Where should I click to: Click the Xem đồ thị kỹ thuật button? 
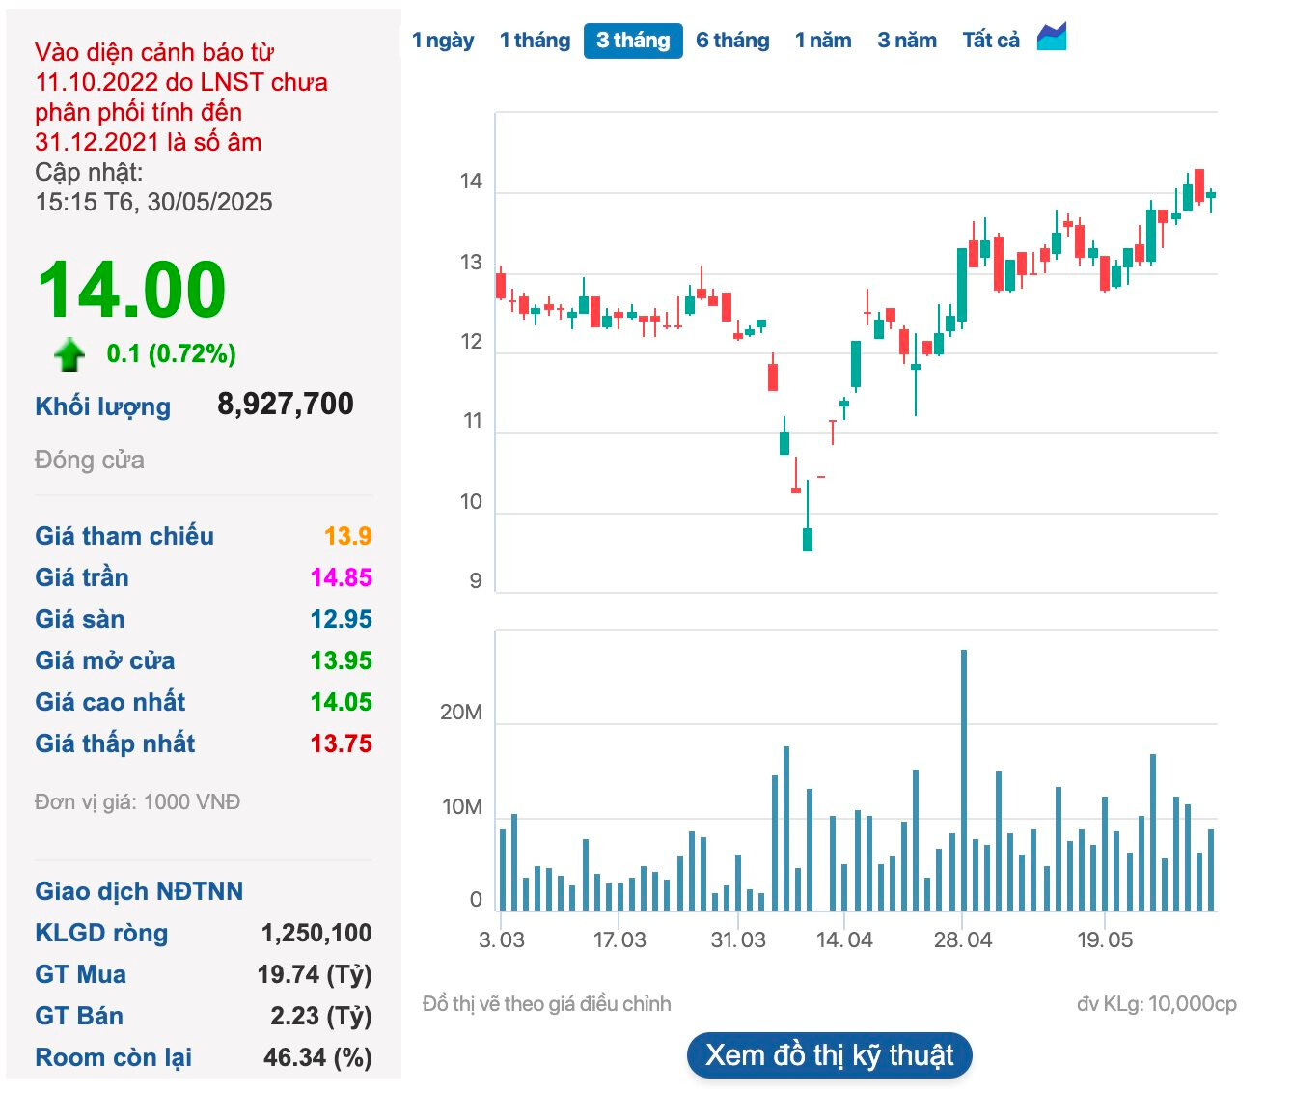point(830,1055)
